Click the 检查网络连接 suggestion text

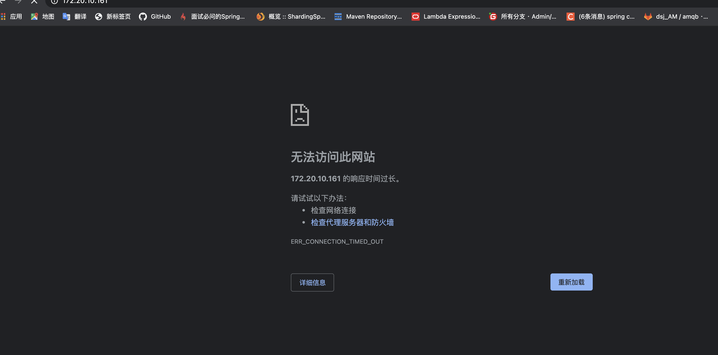333,210
